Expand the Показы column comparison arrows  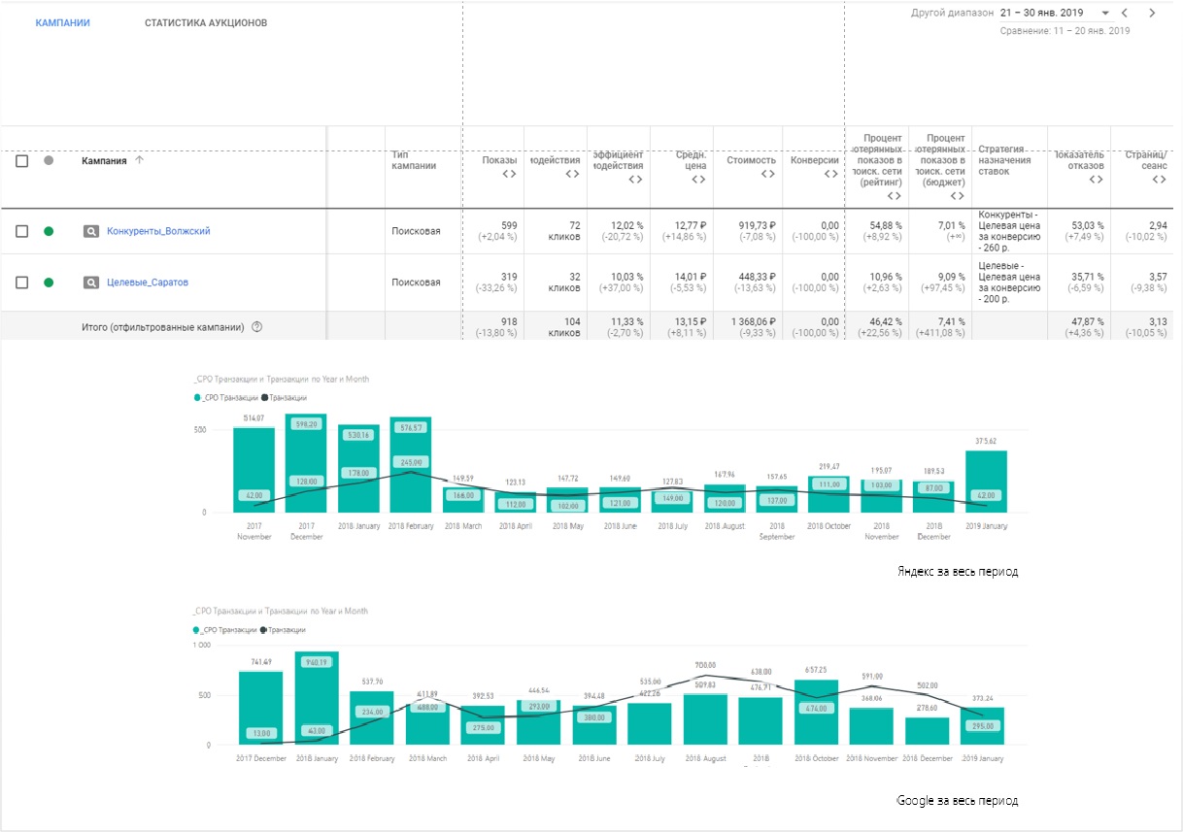click(x=507, y=174)
